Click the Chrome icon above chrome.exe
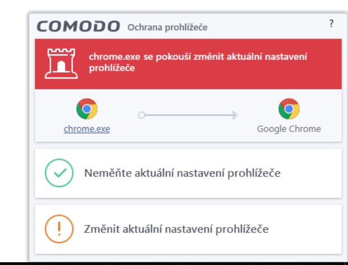This screenshot has height=265, width=348. tap(87, 108)
